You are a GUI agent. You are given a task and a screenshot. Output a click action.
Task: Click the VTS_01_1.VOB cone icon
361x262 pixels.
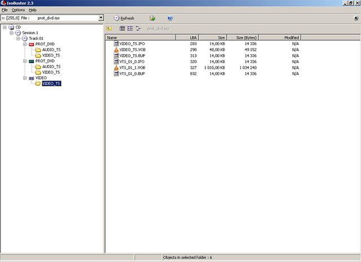point(116,68)
